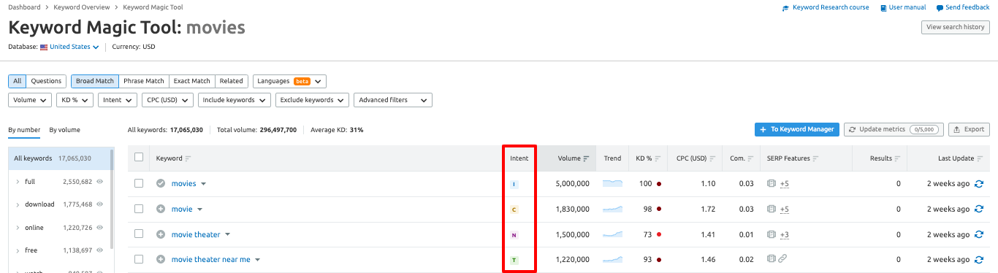This screenshot has height=273, width=998.
Task: Click the Informational intent badge for movies
Action: tap(514, 184)
